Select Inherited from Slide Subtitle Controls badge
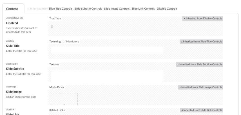 199,64
